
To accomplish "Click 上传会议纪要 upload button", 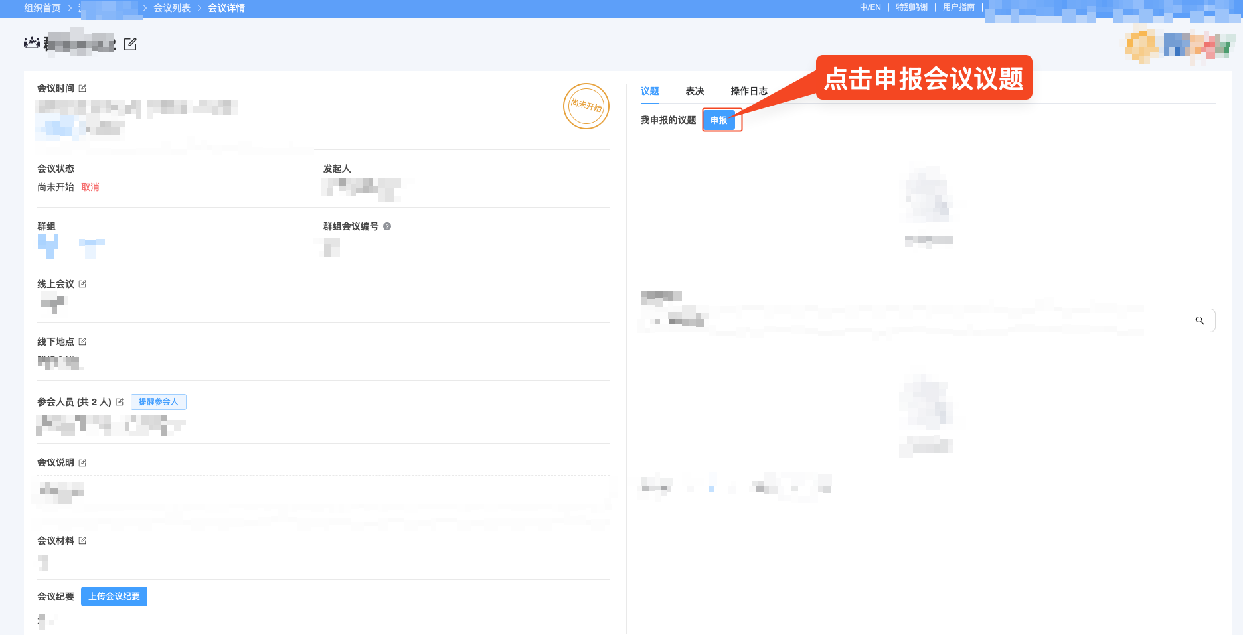I will 114,597.
